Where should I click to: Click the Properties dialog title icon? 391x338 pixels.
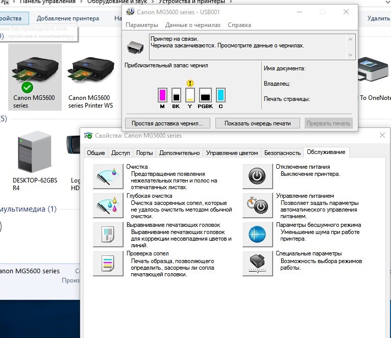click(88, 136)
